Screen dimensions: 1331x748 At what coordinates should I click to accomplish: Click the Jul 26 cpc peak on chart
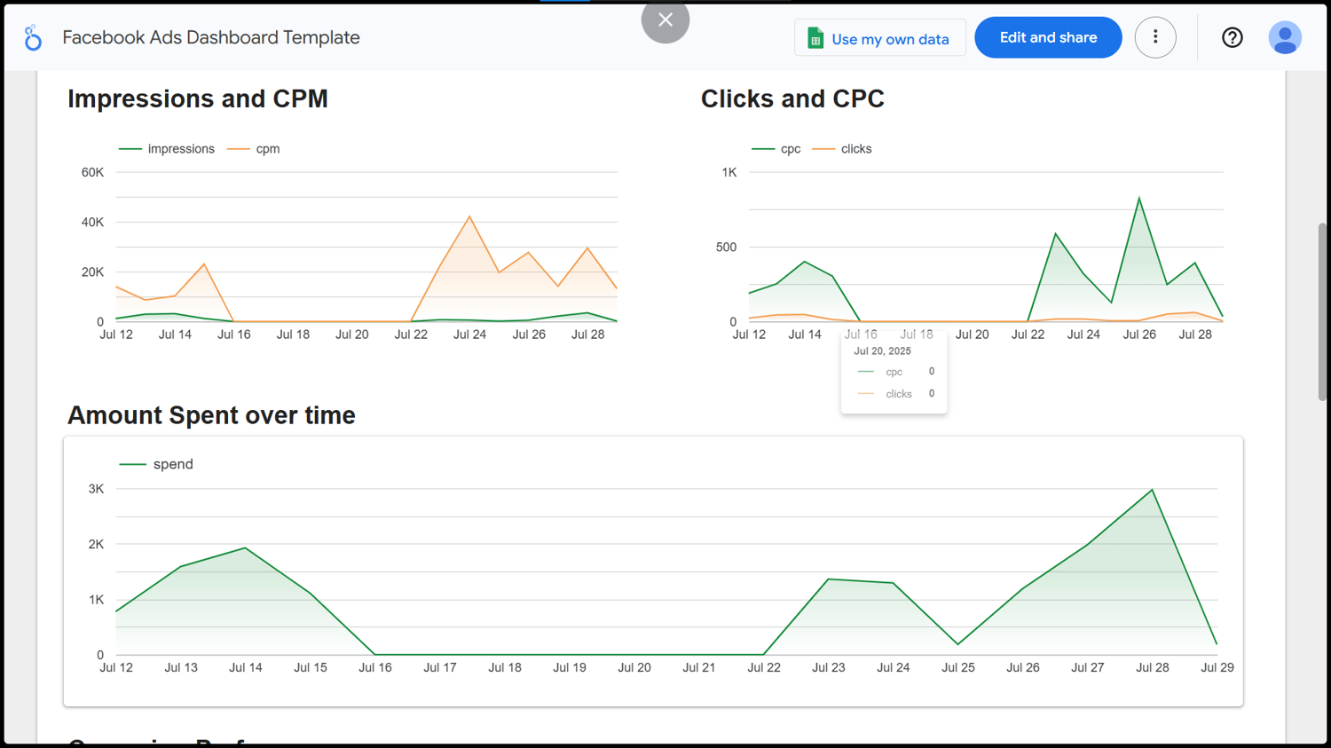(x=1139, y=198)
